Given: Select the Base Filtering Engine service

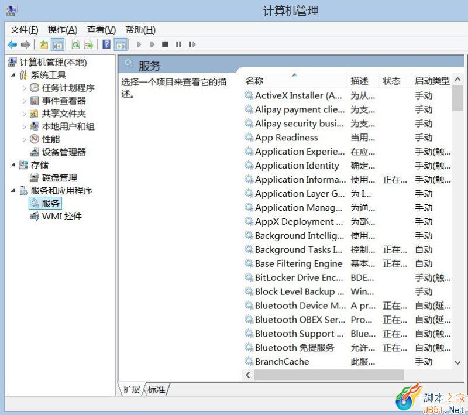Looking at the screenshot, I should coord(347,264).
